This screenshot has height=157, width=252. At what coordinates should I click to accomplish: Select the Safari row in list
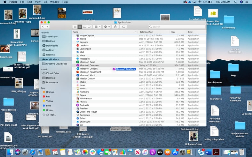coord(139,118)
